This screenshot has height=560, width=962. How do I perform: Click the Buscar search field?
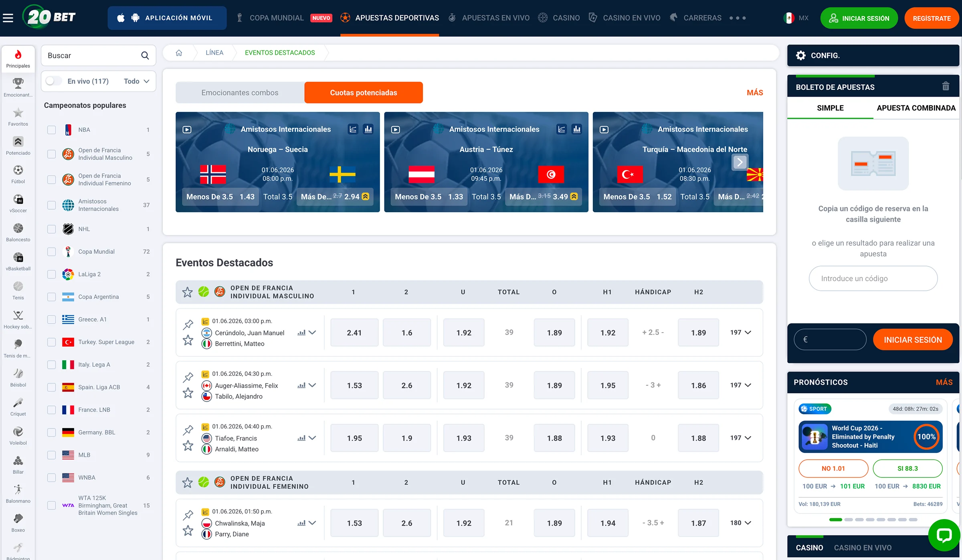[98, 55]
